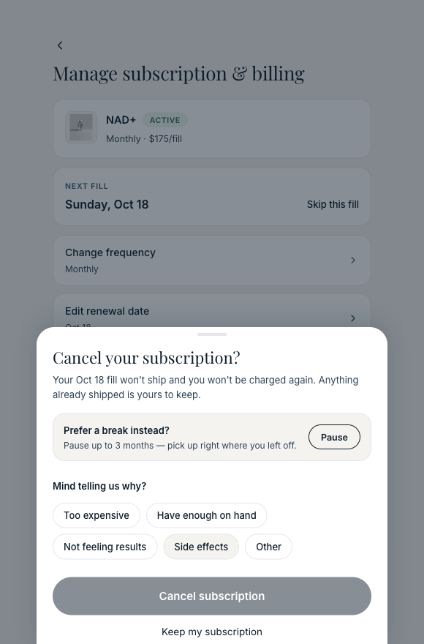Pick the Other reason chip

(x=268, y=547)
